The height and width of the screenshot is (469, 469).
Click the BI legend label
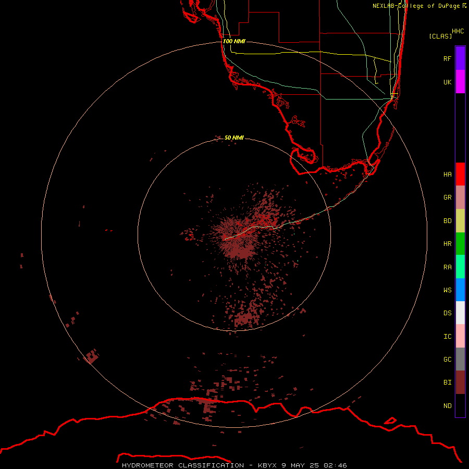pyautogui.click(x=447, y=382)
